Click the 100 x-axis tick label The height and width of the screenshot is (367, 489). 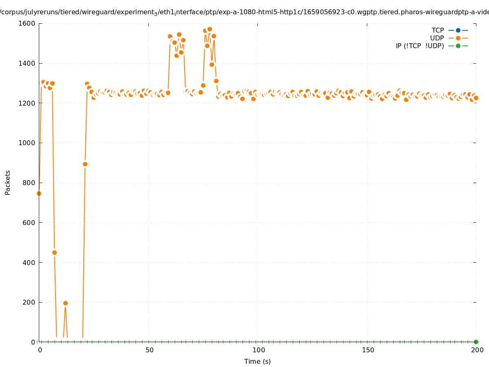click(258, 350)
